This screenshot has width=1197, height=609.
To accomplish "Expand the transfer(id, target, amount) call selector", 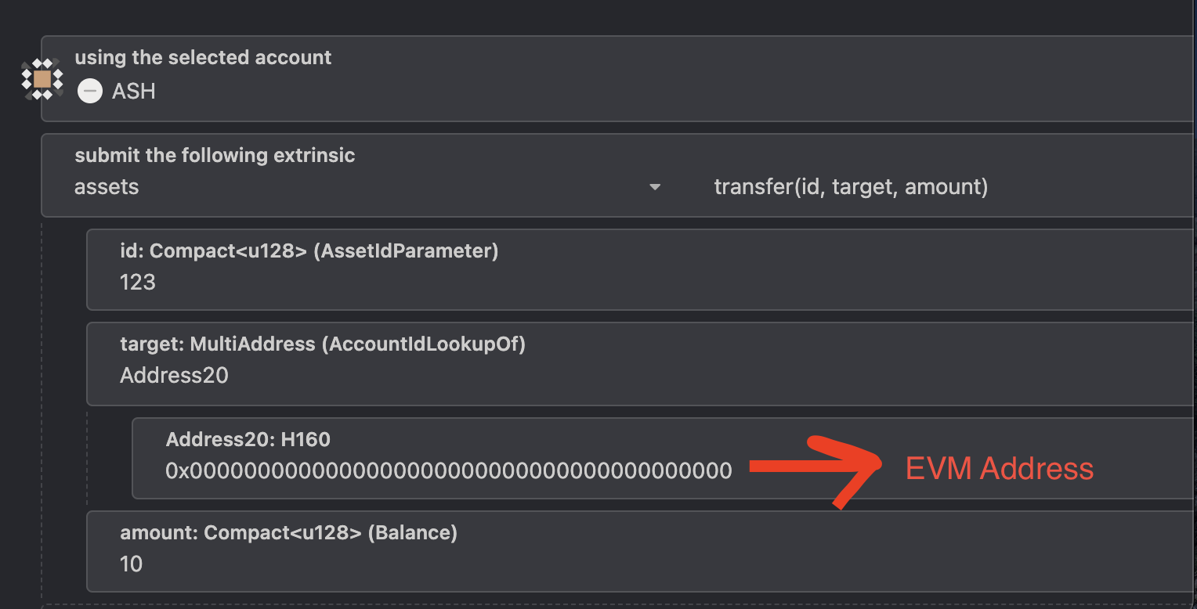I will (x=850, y=187).
